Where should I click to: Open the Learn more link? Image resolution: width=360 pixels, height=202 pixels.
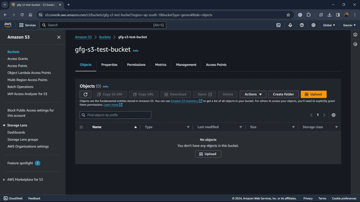112,105
